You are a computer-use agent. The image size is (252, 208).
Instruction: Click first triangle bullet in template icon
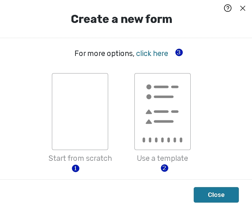coord(149,112)
